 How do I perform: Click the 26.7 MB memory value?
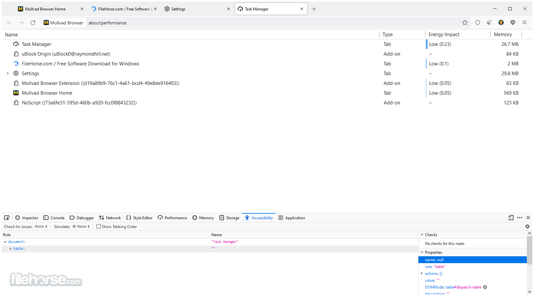510,44
